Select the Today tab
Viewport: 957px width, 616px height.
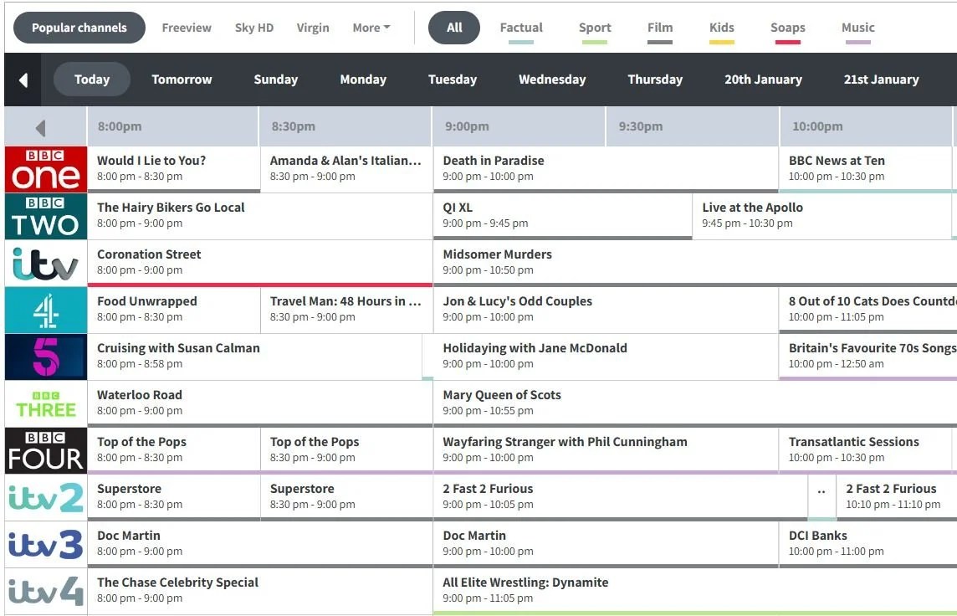coord(91,80)
